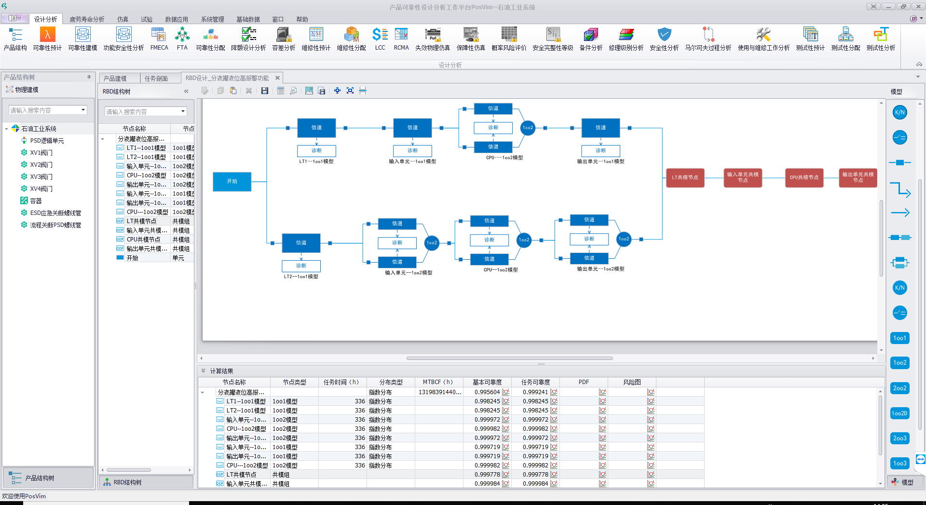Switch to the 任务剖面 document tab
This screenshot has height=505, width=926.
[x=156, y=78]
